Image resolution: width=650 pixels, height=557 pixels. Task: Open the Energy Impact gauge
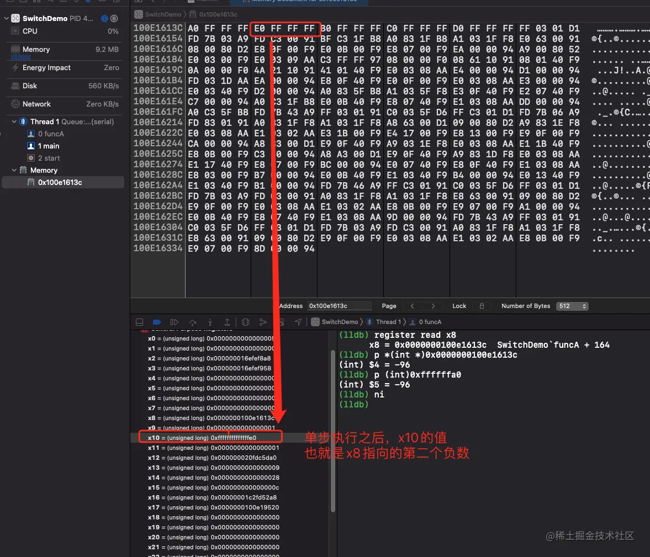[65, 67]
